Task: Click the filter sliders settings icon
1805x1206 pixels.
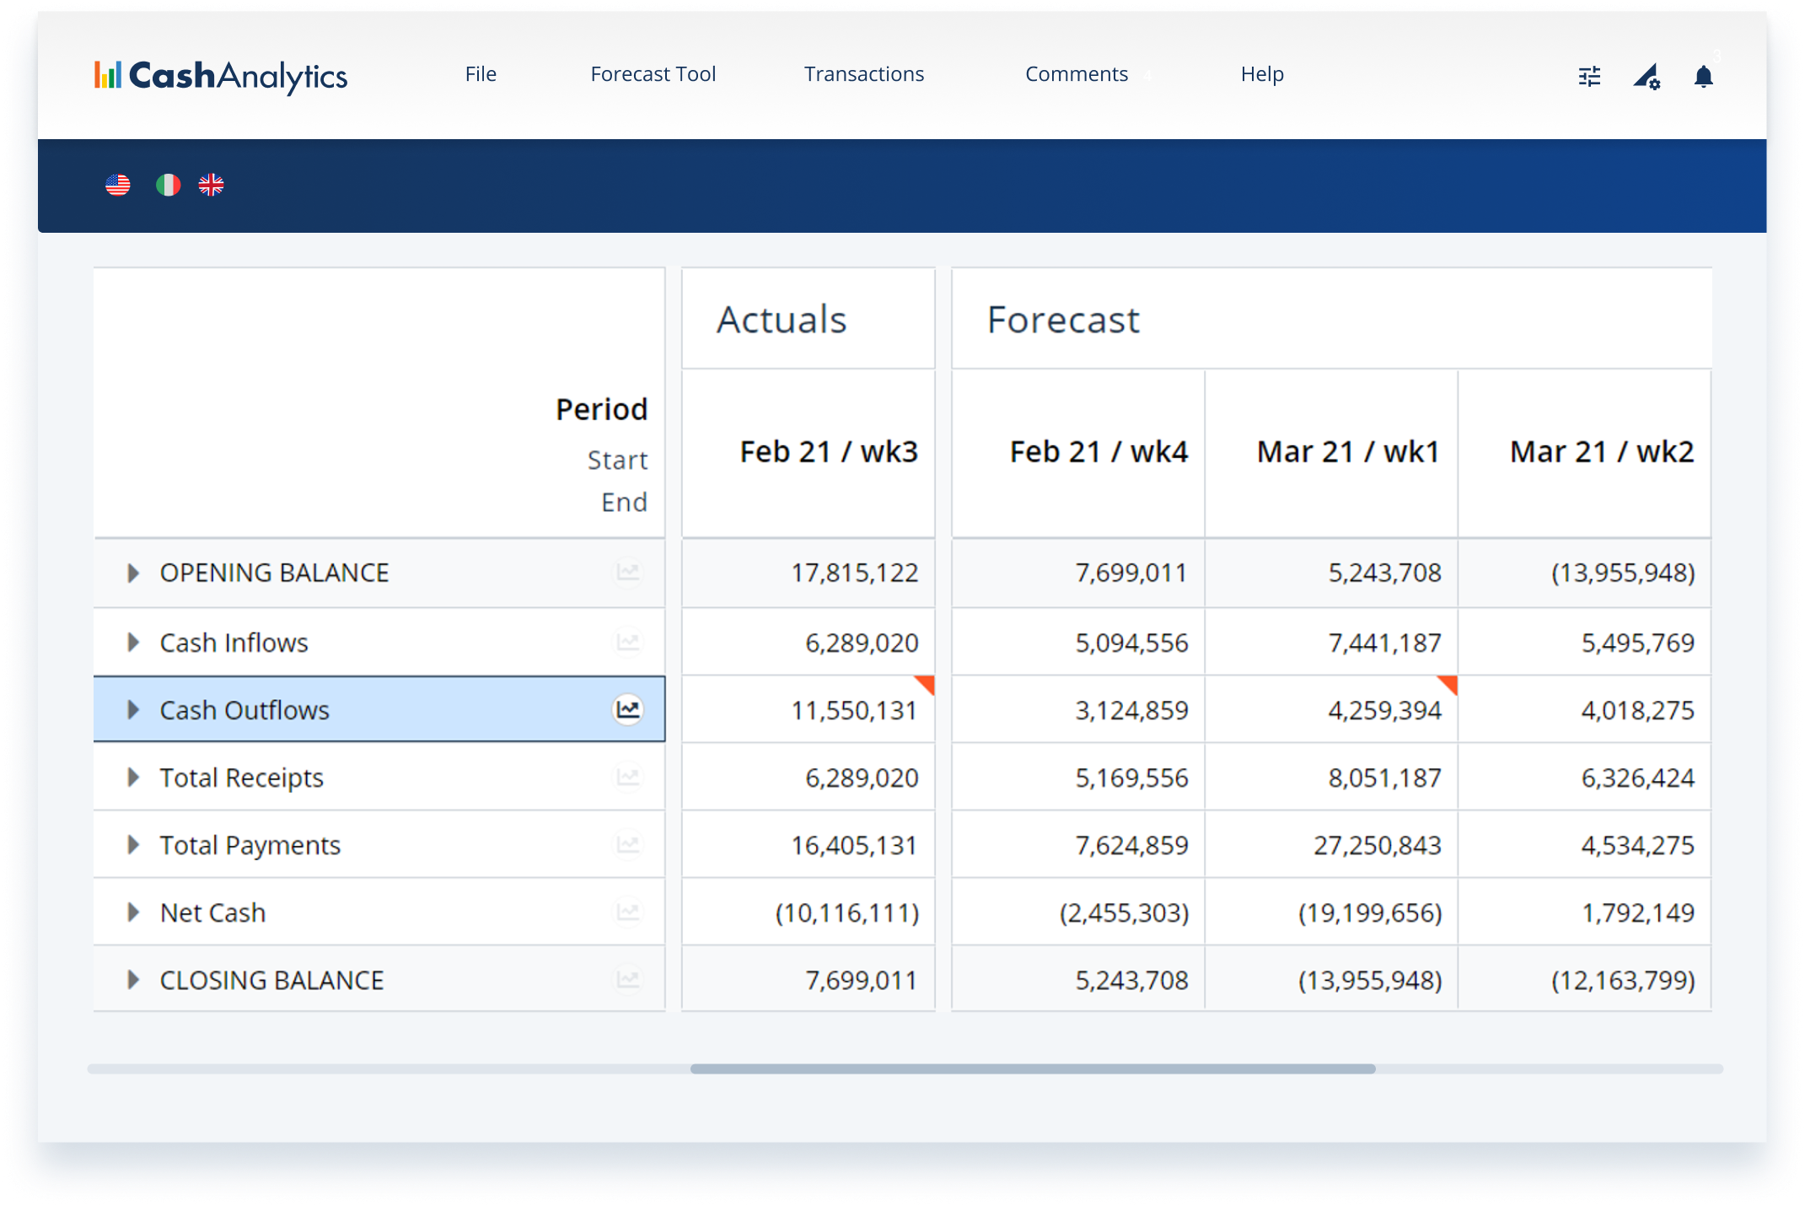Action: [1589, 77]
